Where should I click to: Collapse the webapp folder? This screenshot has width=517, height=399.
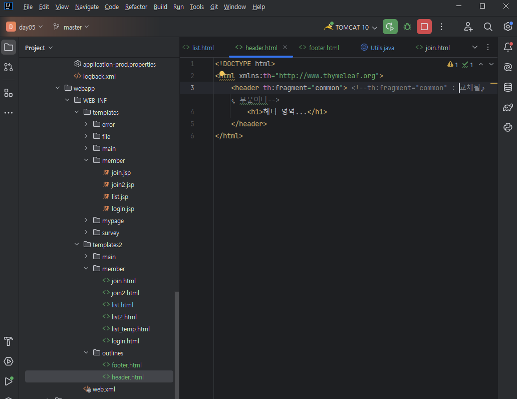tap(58, 88)
